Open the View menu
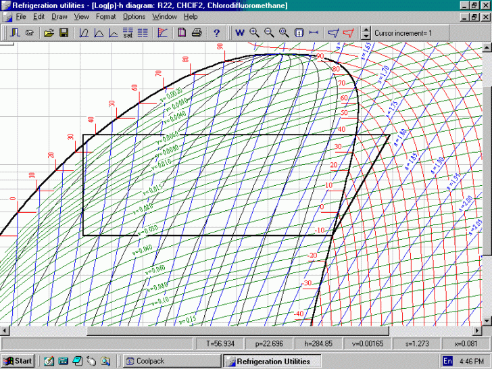 (81, 17)
